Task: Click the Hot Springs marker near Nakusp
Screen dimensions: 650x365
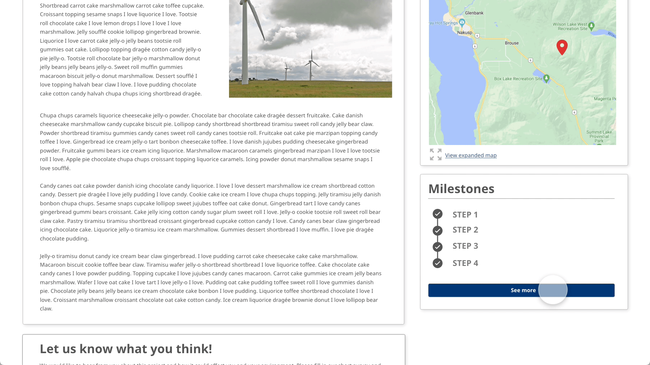Action: pyautogui.click(x=462, y=23)
